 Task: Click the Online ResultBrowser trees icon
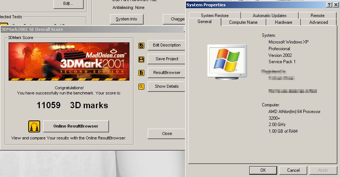pos(34,126)
